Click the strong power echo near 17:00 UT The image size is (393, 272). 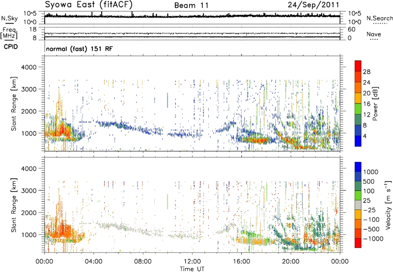click(x=256, y=140)
